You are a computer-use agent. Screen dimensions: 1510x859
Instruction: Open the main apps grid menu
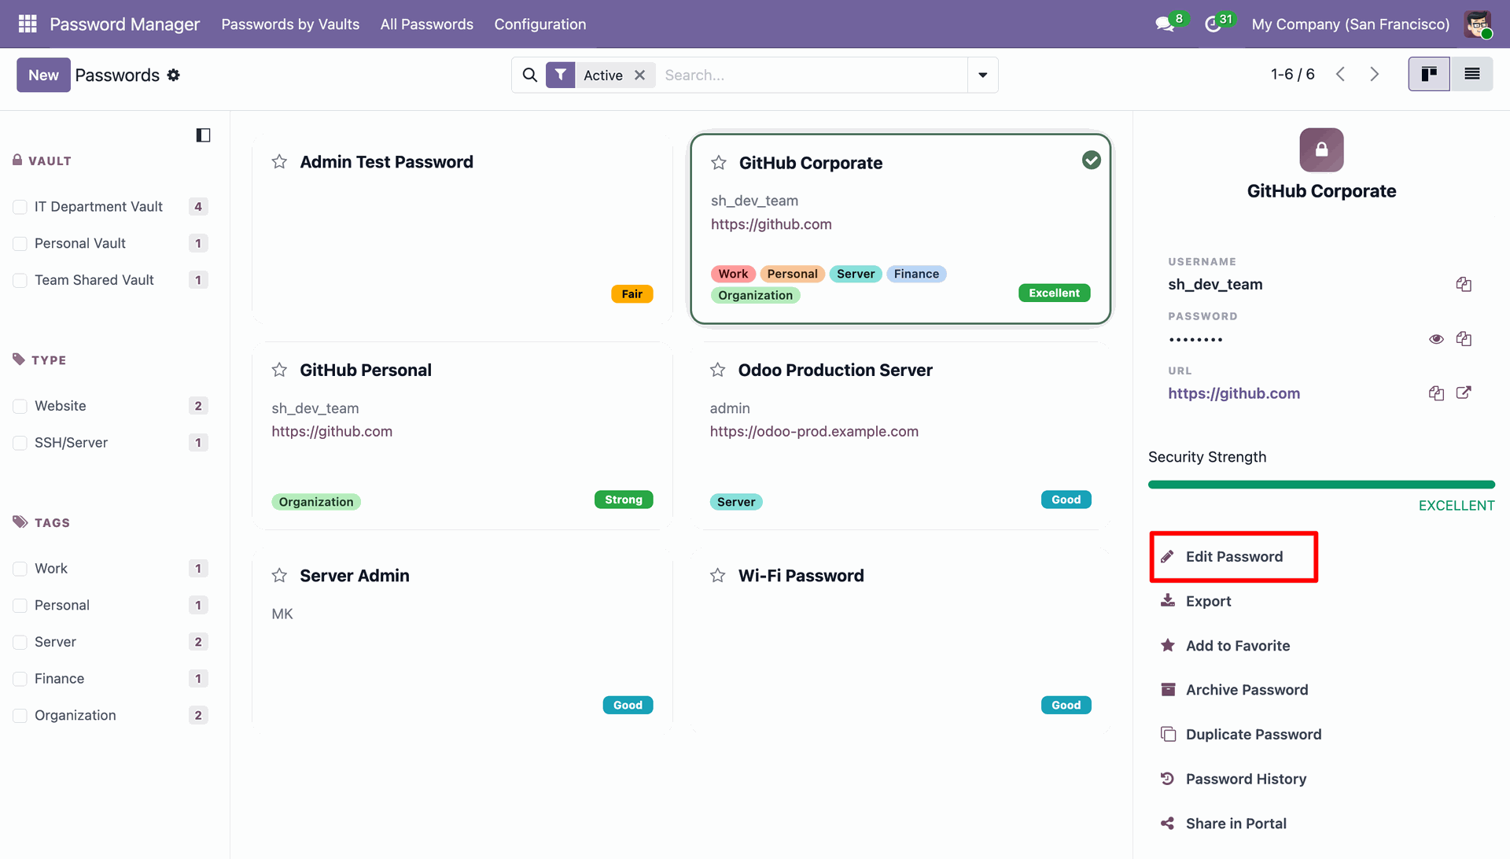(28, 24)
